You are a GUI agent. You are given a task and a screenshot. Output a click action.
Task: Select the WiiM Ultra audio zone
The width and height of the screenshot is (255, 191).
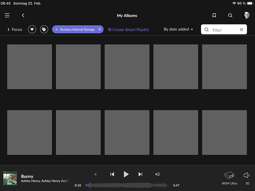229,177
